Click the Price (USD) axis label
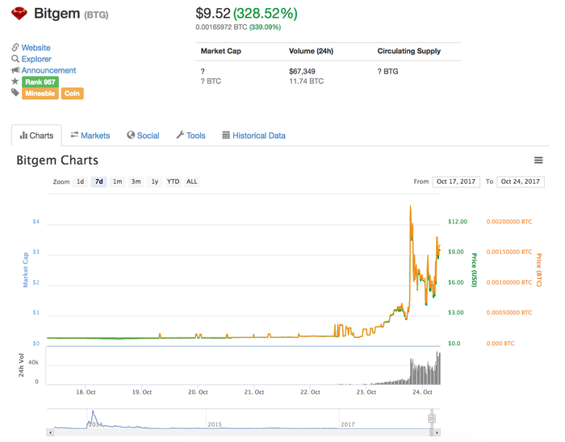Viewport: 565px width, 442px height. pos(475,270)
